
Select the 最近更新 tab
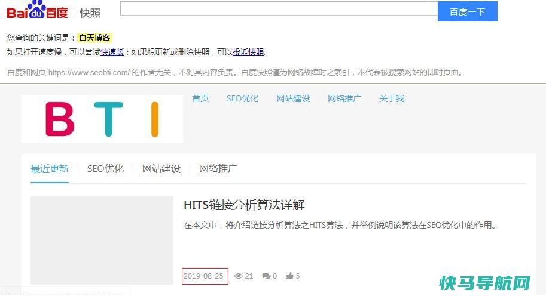tap(50, 169)
